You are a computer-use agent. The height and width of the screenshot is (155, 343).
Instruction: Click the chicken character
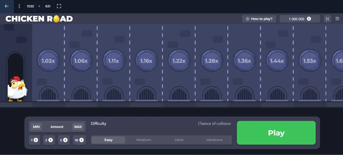pyautogui.click(x=17, y=89)
